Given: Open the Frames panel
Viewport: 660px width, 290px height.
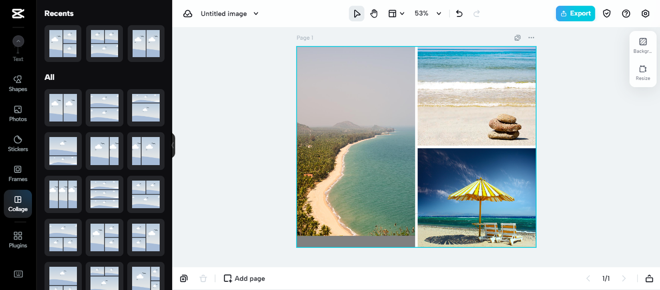Looking at the screenshot, I should coord(18,173).
